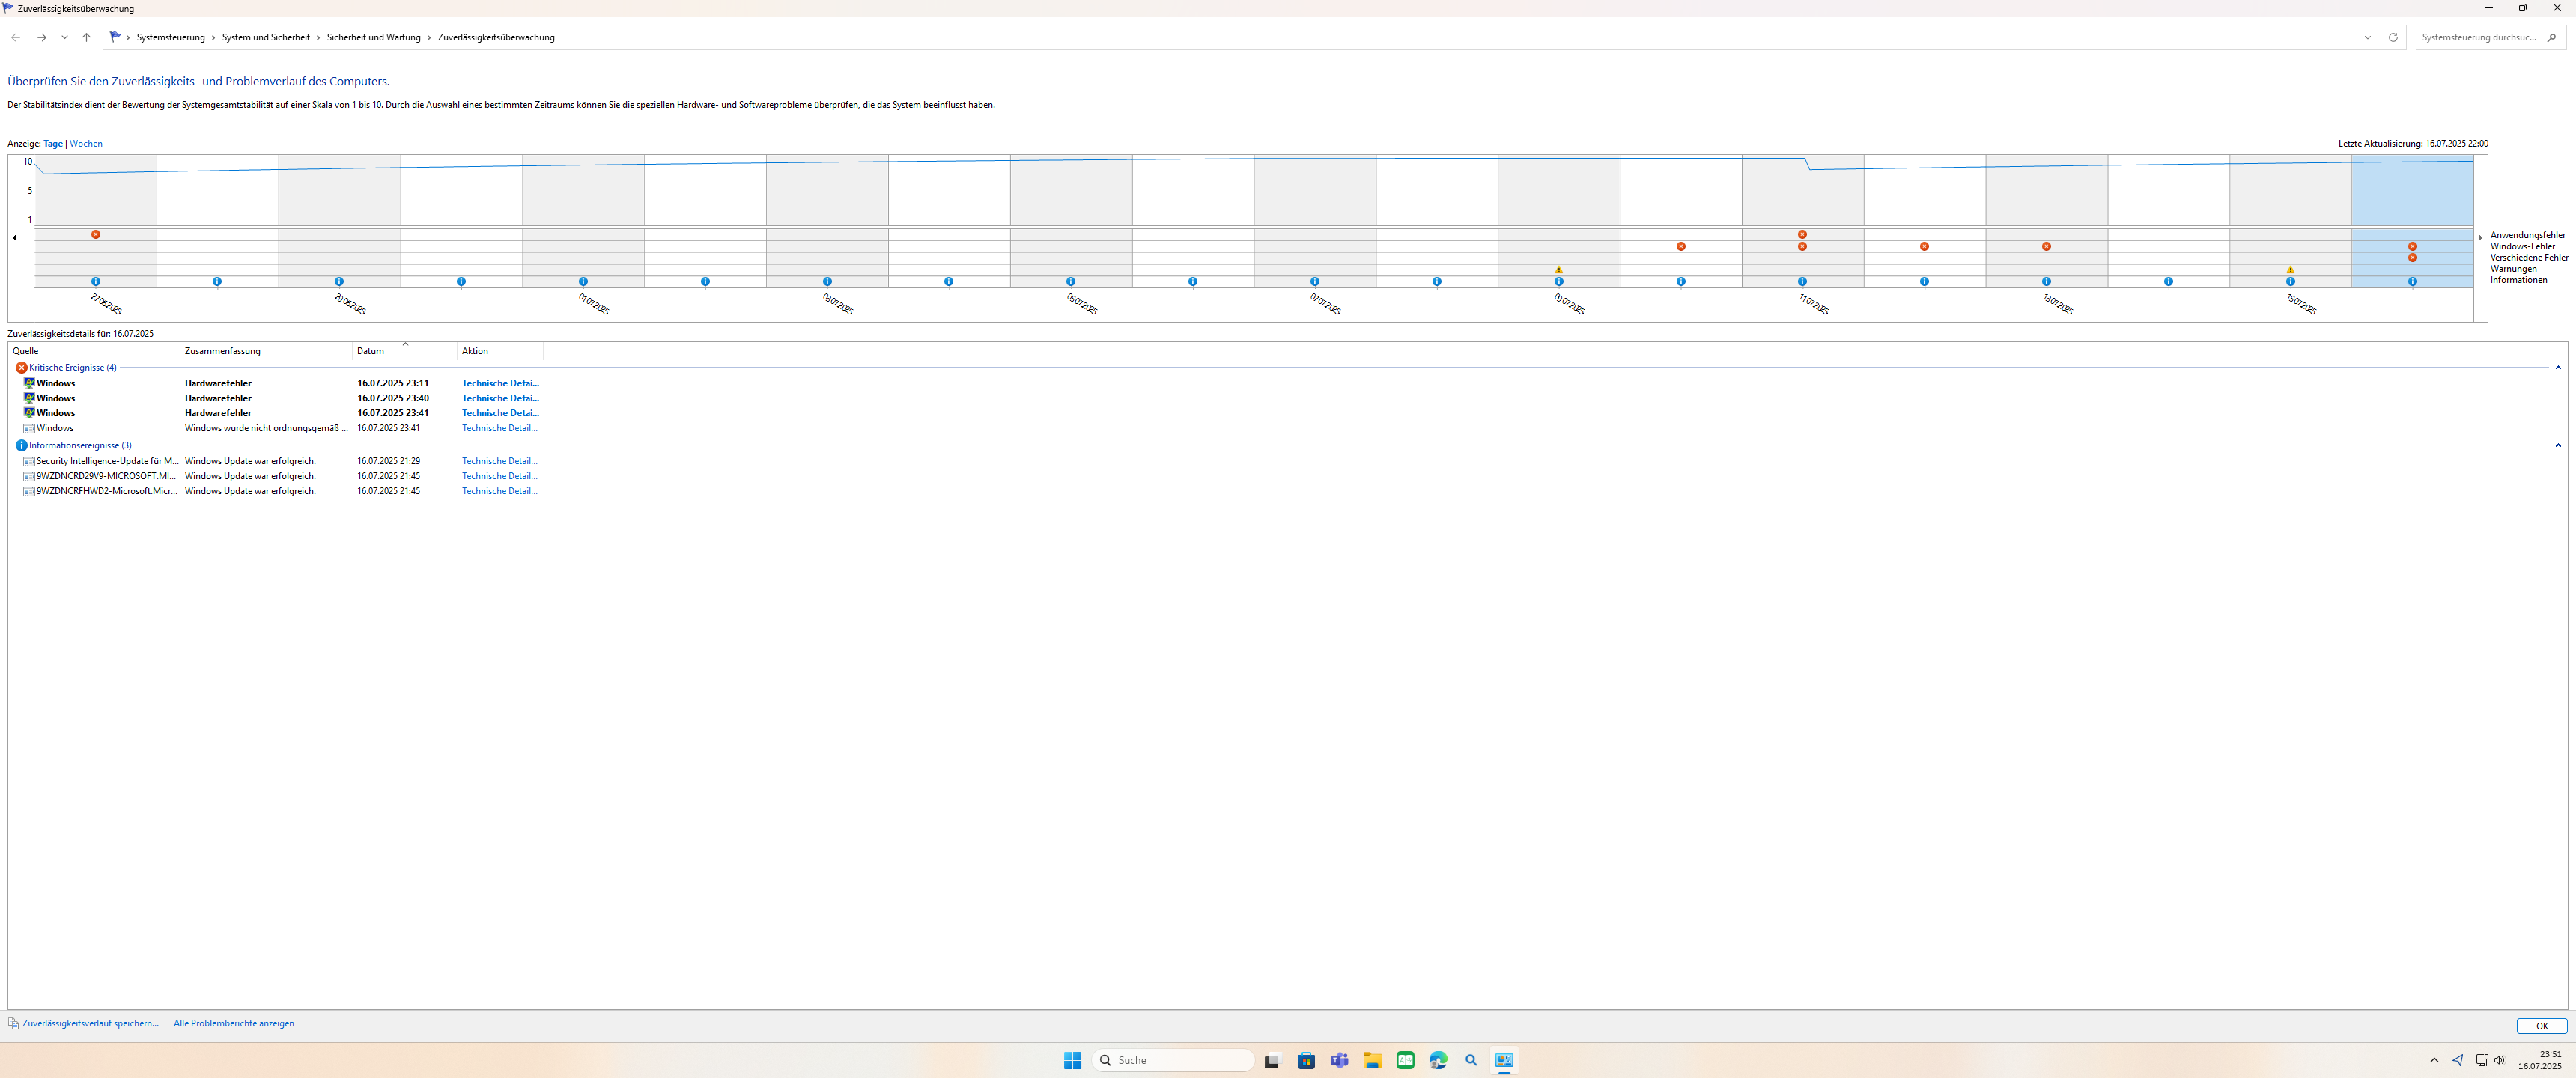2576x1078 pixels.
Task: Switch chart view to Wochen
Action: click(86, 144)
